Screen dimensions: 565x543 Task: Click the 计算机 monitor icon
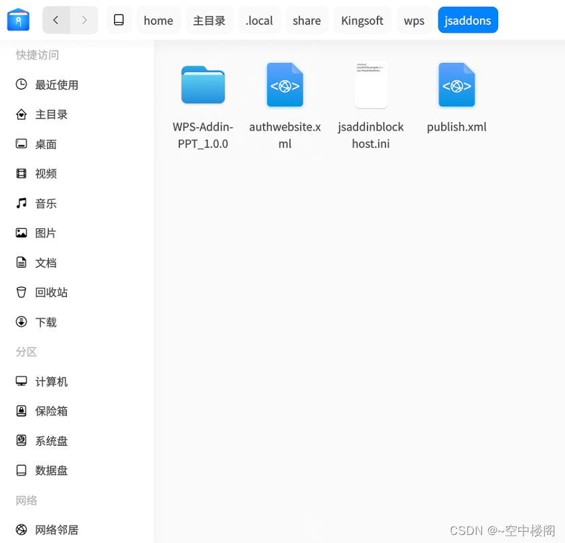(21, 381)
